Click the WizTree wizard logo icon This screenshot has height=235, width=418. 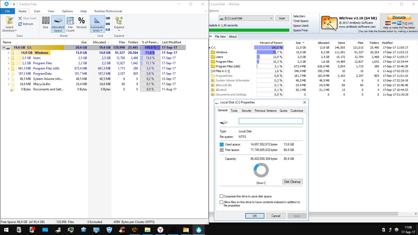coord(329,23)
